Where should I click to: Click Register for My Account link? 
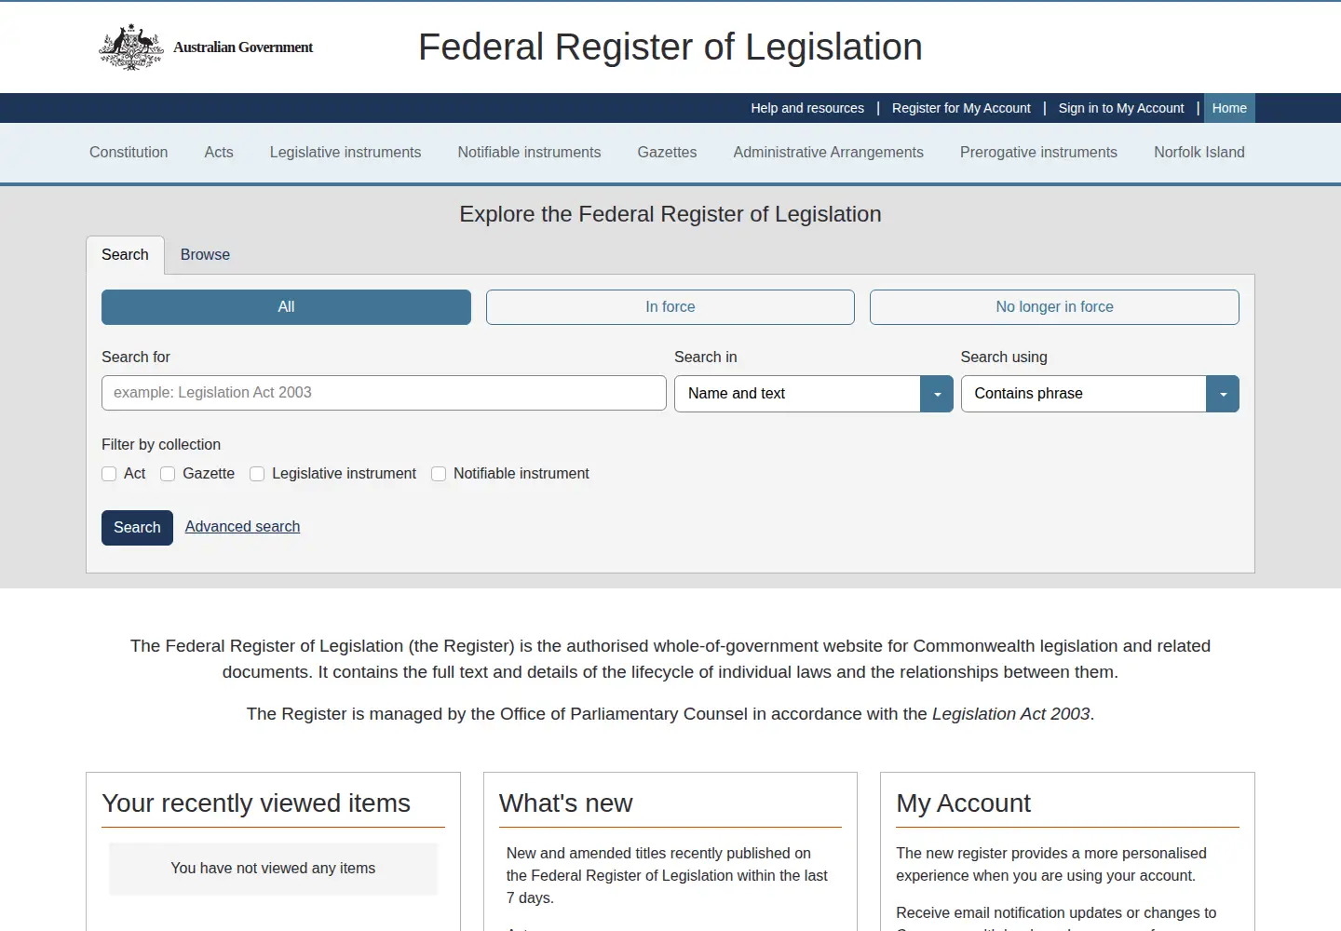pyautogui.click(x=961, y=108)
